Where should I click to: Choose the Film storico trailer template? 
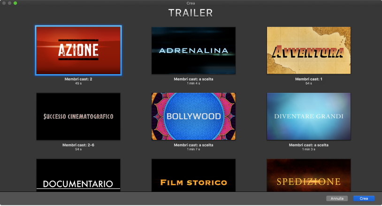tap(193, 176)
